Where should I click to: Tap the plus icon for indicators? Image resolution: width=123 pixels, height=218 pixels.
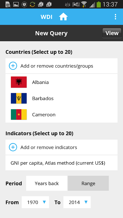(x=13, y=147)
